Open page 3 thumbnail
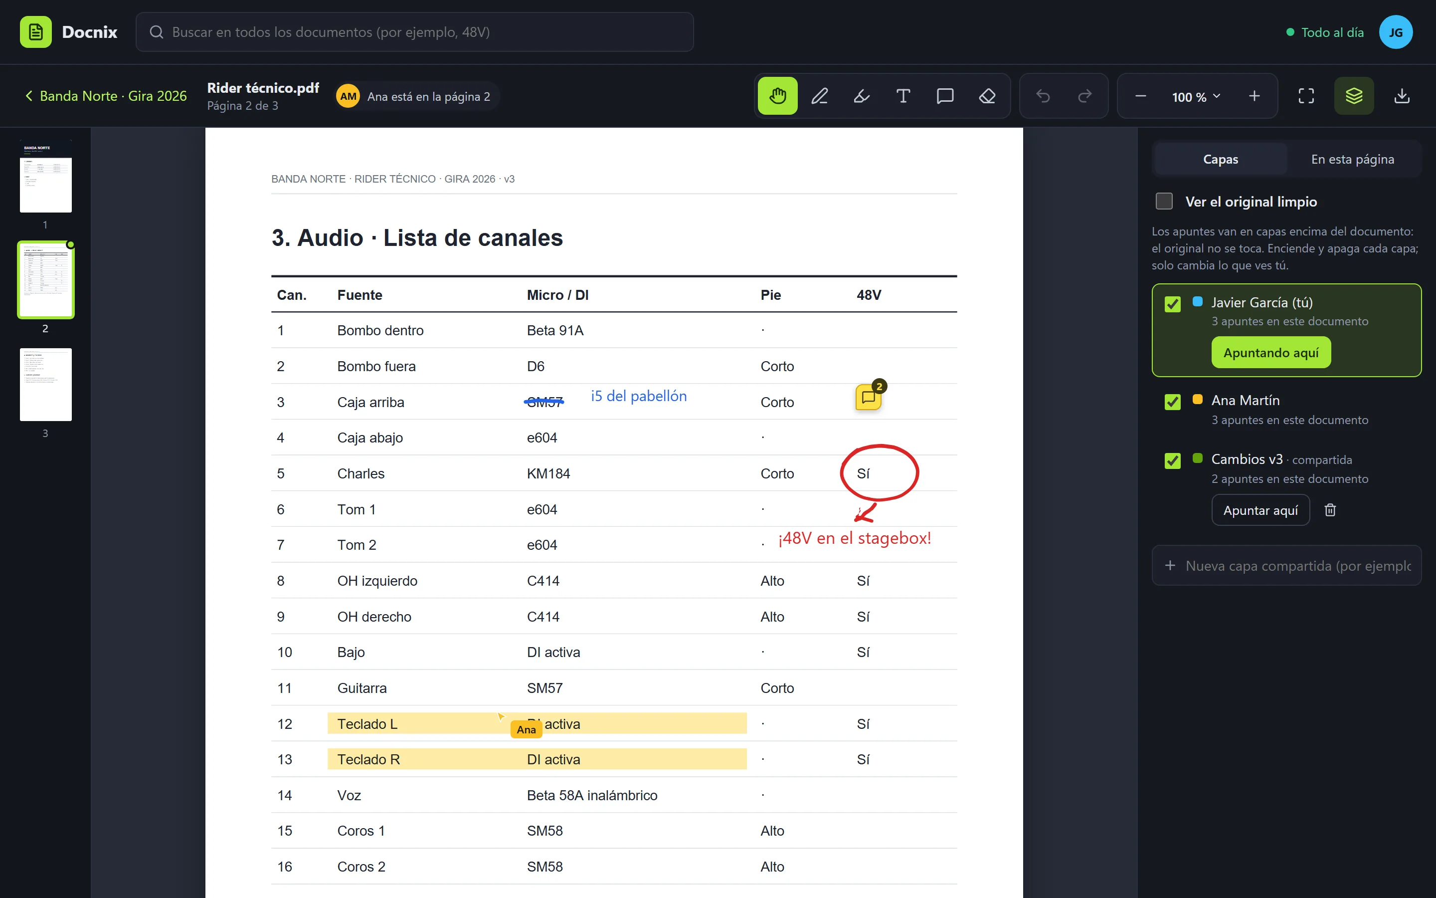This screenshot has width=1436, height=898. [x=46, y=385]
